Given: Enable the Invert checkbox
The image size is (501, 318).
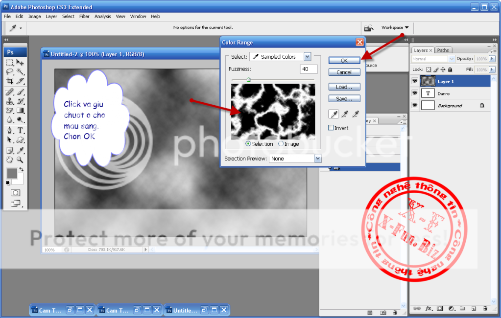Looking at the screenshot, I should (x=331, y=128).
